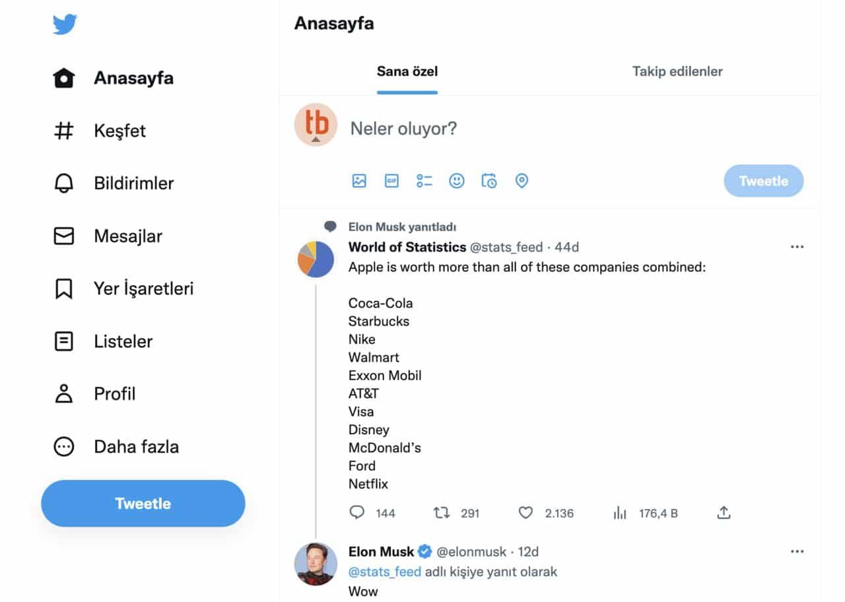Select the Sana özel tab
Screen dimensions: 845x602
(x=407, y=71)
